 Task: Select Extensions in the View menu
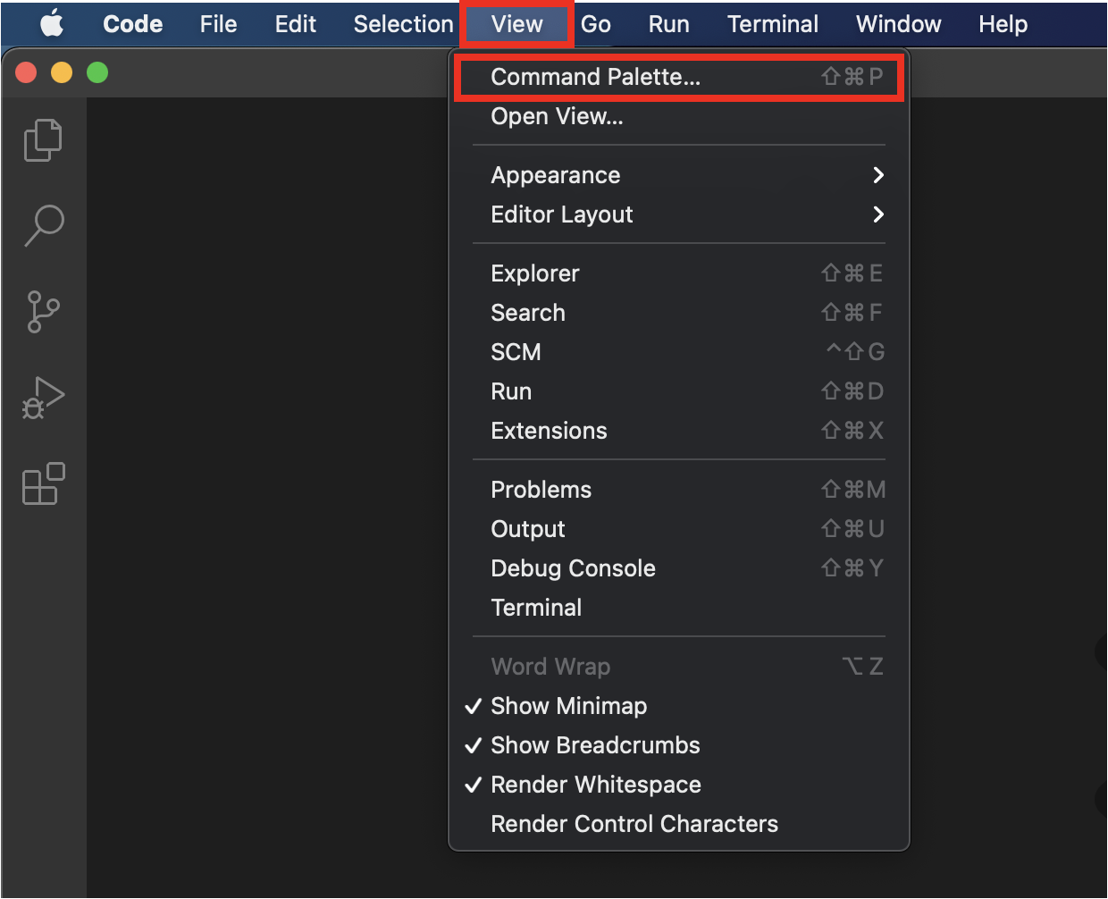(678, 431)
